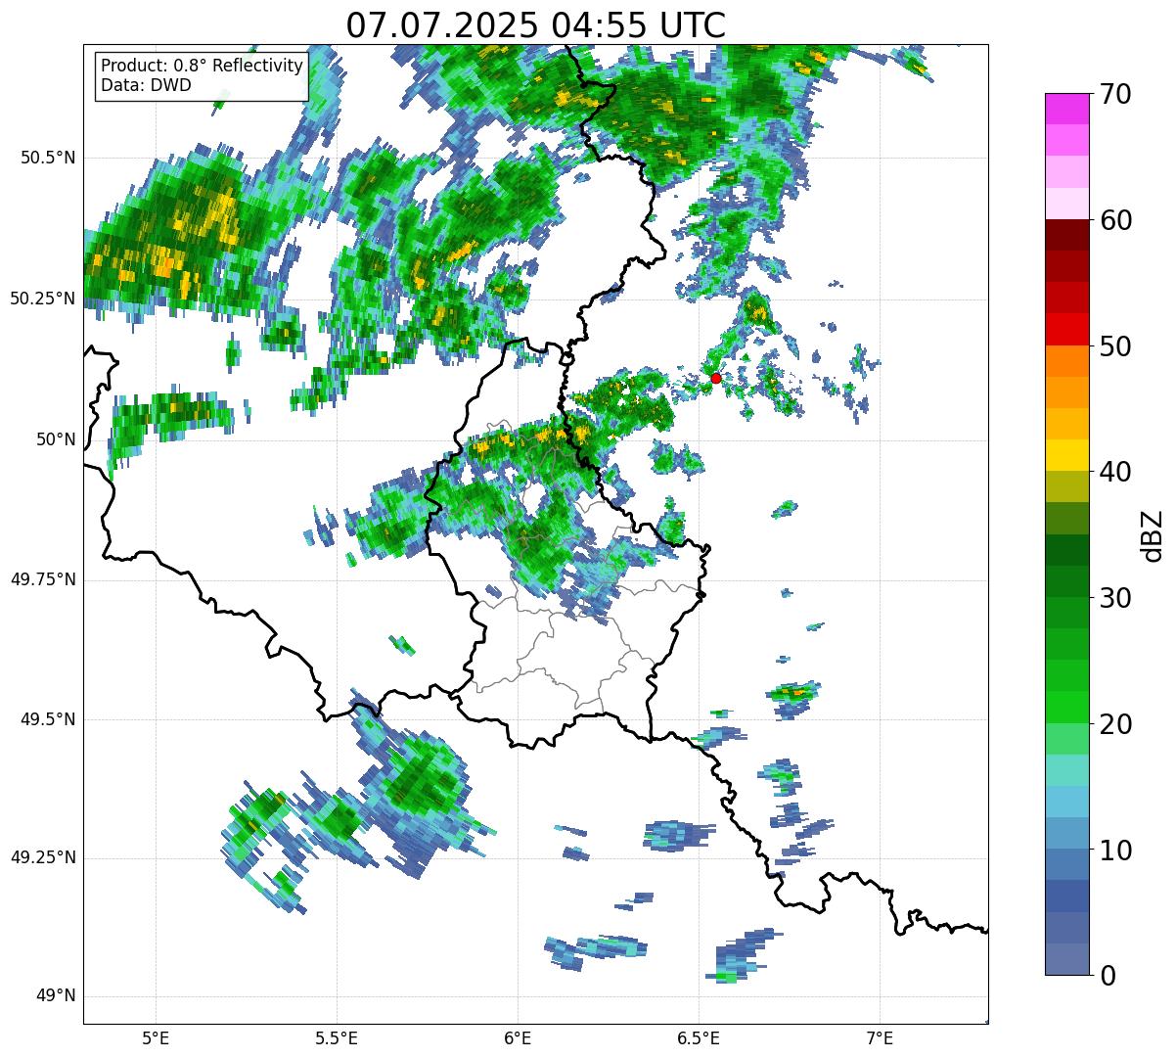Click the "Product: 0.8° Reflectivity" label
The width and height of the screenshot is (1176, 1058).
click(x=203, y=66)
